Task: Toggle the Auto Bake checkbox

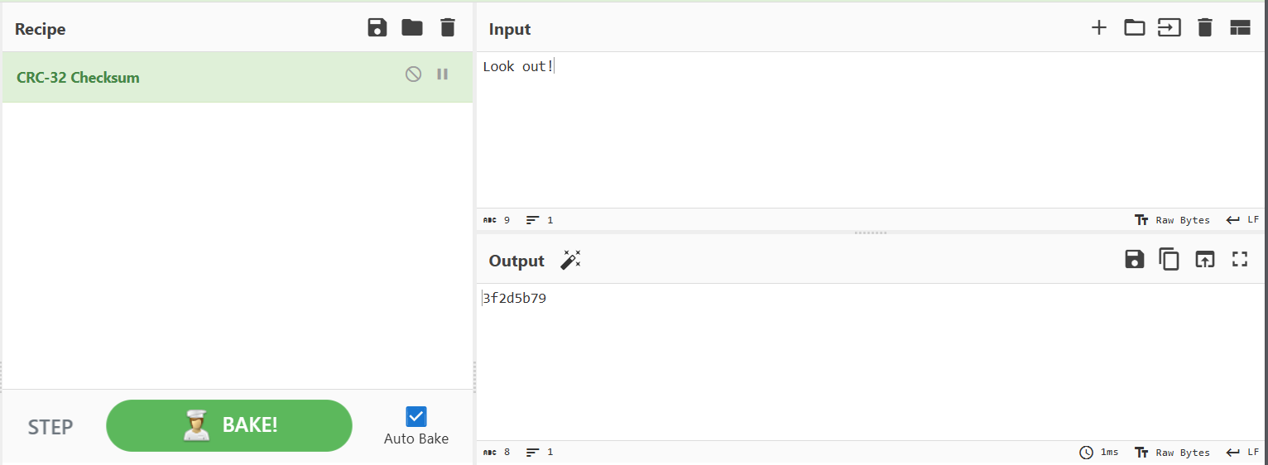Action: pyautogui.click(x=416, y=416)
